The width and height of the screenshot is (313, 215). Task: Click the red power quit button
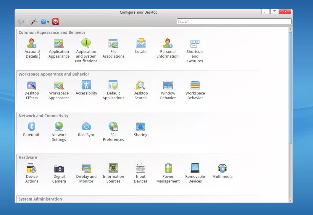coord(56,22)
